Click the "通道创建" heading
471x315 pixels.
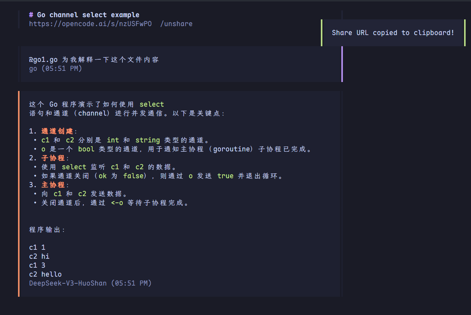click(x=57, y=131)
